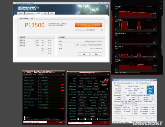Screen dimensions: 165x127
Task: Click the CPU-Z title bar icon
Action: (x=113, y=80)
